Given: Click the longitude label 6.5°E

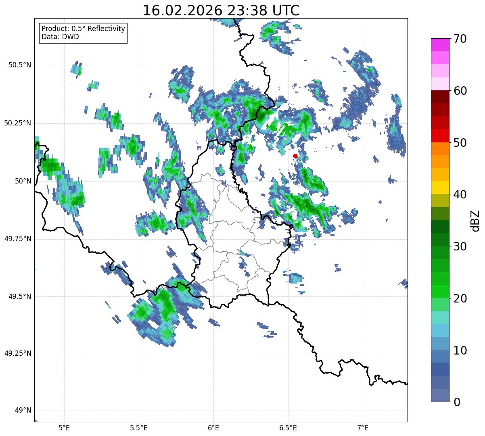Looking at the screenshot, I should [288, 428].
